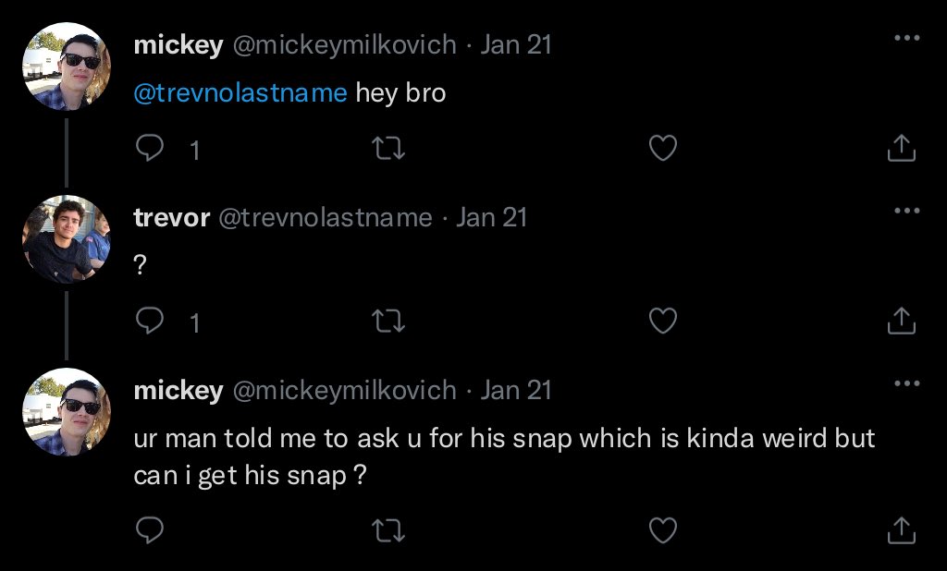Like mickey's "hey bro" tweet

click(662, 148)
